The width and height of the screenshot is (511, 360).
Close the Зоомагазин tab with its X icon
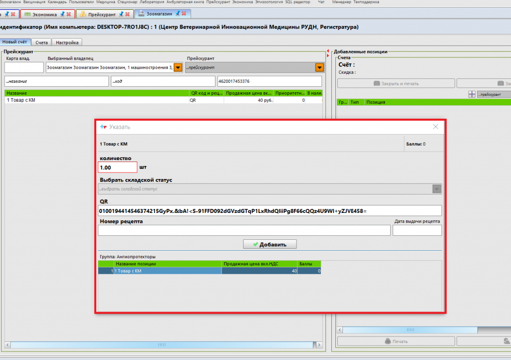click(184, 13)
